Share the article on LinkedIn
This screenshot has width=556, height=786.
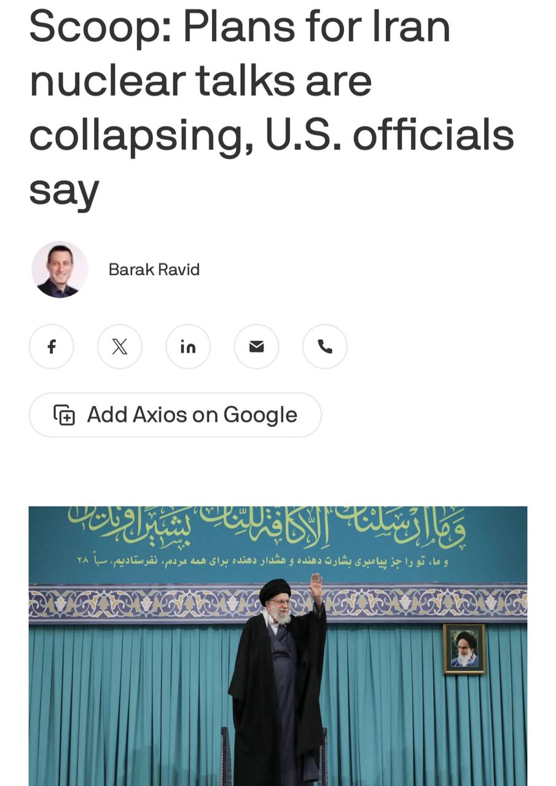tap(188, 347)
